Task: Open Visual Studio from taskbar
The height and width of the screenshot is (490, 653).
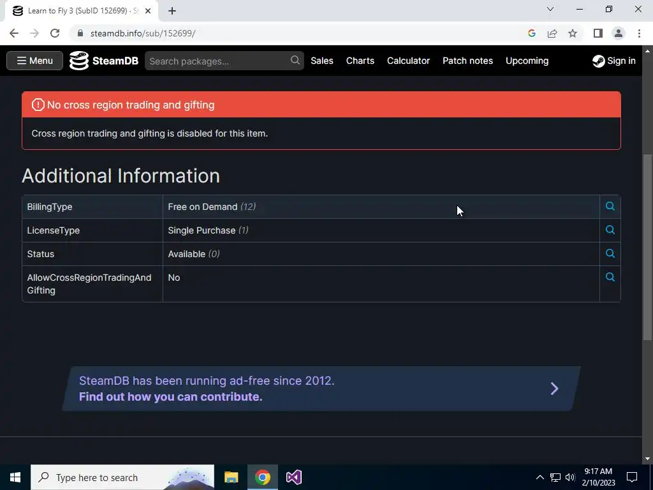Action: click(293, 477)
